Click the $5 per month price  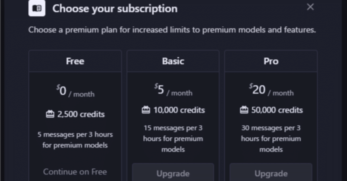pyautogui.click(x=173, y=90)
